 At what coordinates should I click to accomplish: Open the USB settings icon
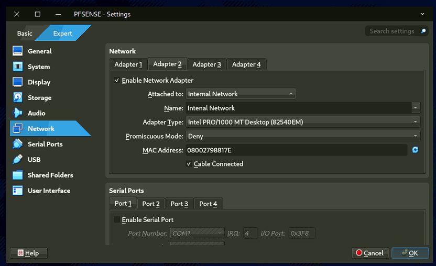[18, 160]
